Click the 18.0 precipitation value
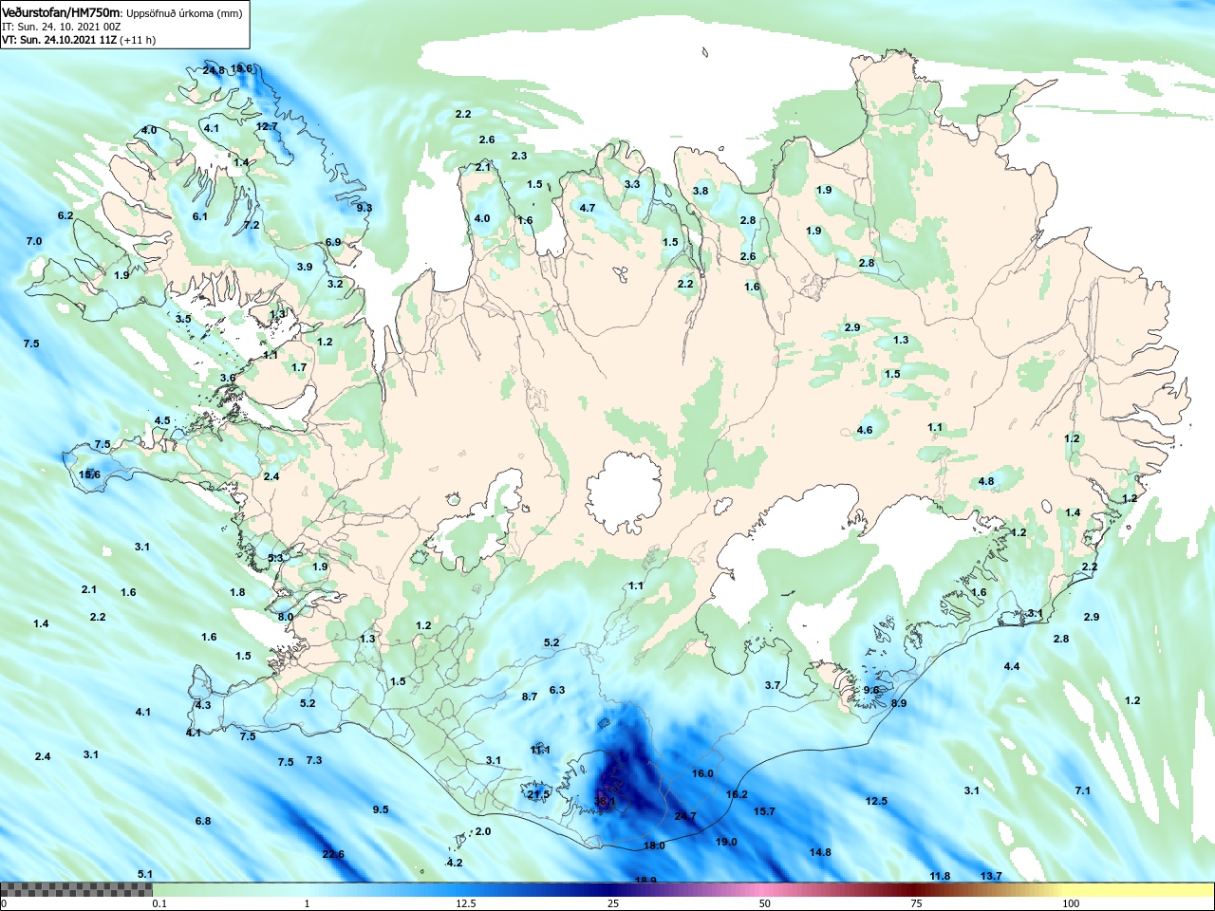Screen dimensions: 1215x911 tap(654, 845)
